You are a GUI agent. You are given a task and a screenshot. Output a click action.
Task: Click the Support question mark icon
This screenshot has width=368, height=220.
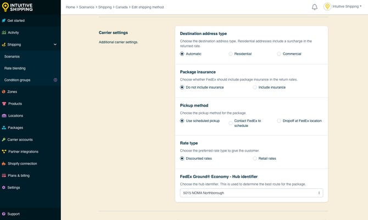tap(3, 213)
